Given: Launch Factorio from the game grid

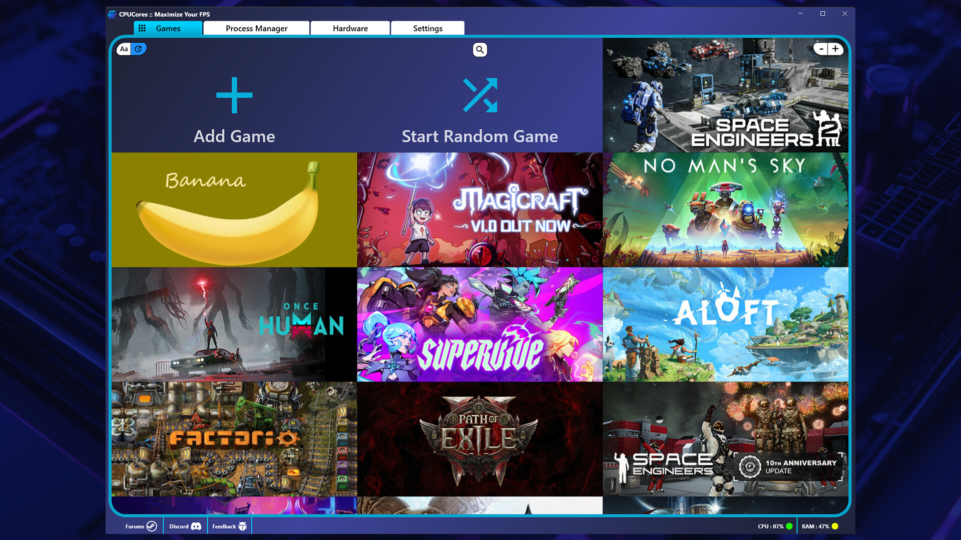Looking at the screenshot, I should (x=234, y=438).
